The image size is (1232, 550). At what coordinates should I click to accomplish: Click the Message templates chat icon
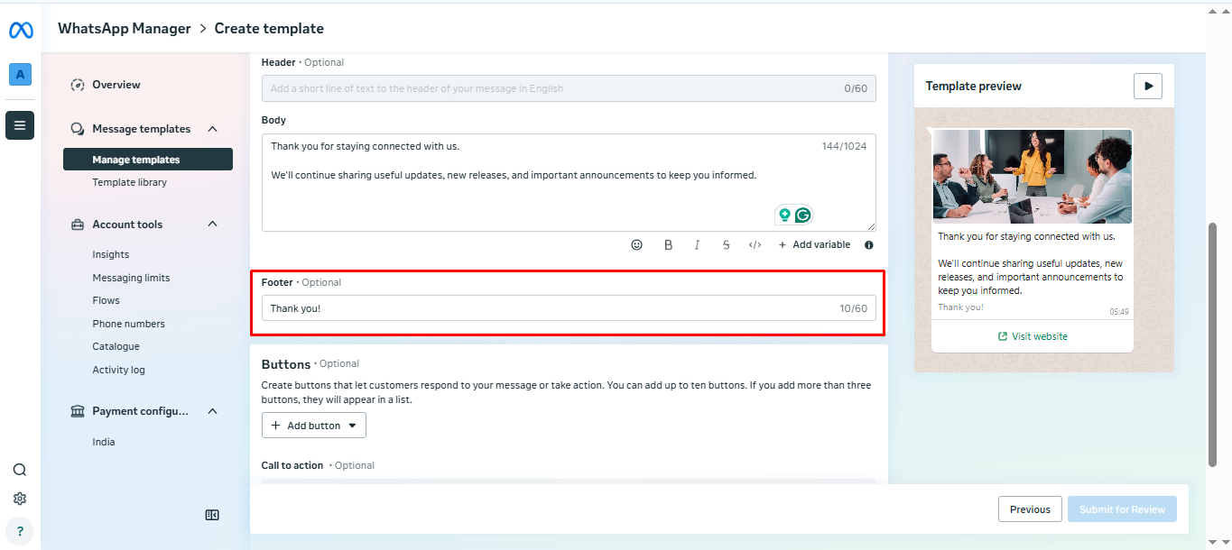pos(78,129)
